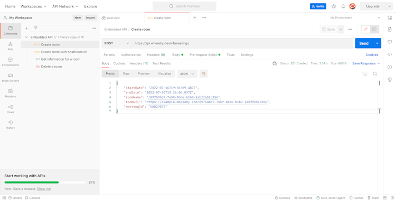The width and height of the screenshot is (396, 201).
Task: Switch response view to Raw
Action: [126, 74]
